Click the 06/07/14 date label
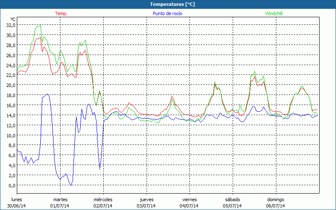 click(276, 206)
